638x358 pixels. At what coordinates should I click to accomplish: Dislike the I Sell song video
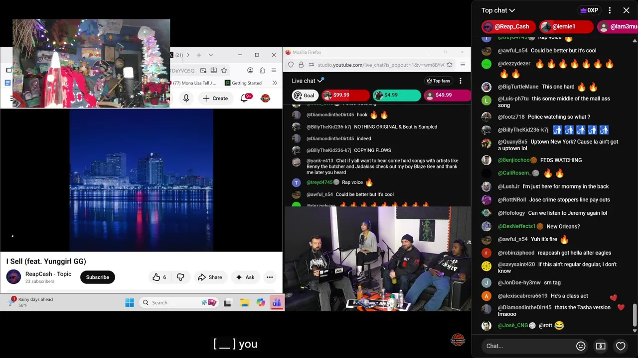point(180,277)
